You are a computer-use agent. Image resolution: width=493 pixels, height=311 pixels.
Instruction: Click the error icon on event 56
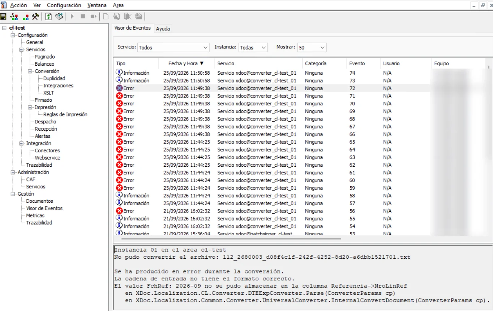(x=119, y=211)
